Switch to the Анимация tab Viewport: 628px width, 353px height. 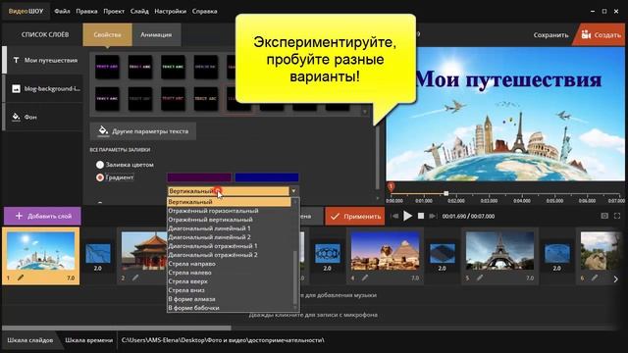156,35
